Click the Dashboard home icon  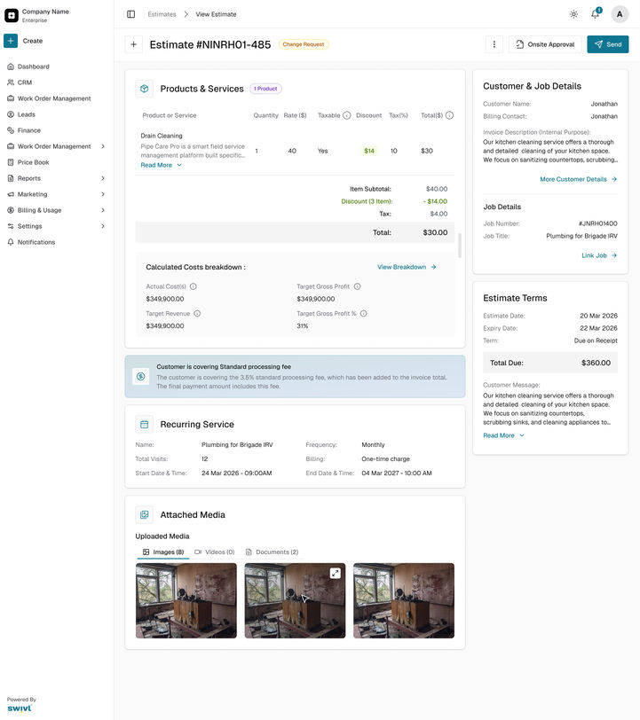pos(11,67)
